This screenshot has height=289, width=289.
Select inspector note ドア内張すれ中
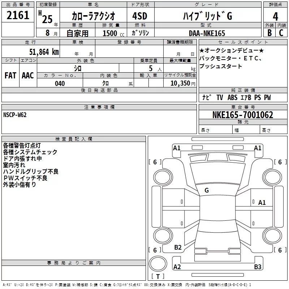[x=22, y=158]
